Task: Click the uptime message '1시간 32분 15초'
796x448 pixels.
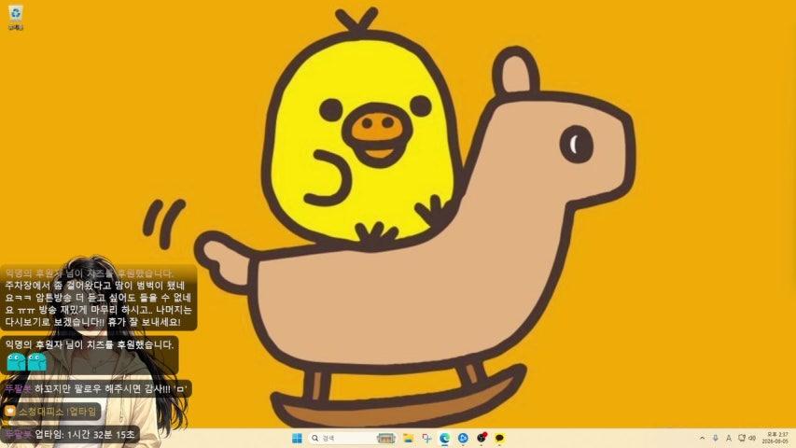Action: coord(101,434)
